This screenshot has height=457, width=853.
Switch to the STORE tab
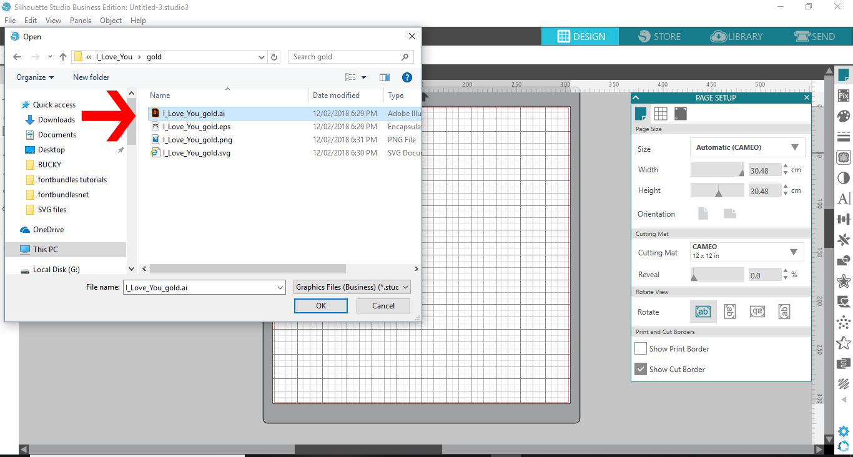point(659,36)
